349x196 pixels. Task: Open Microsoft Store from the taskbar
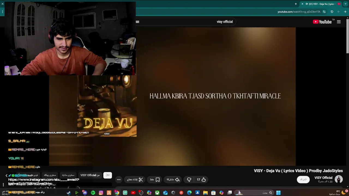click(213, 193)
